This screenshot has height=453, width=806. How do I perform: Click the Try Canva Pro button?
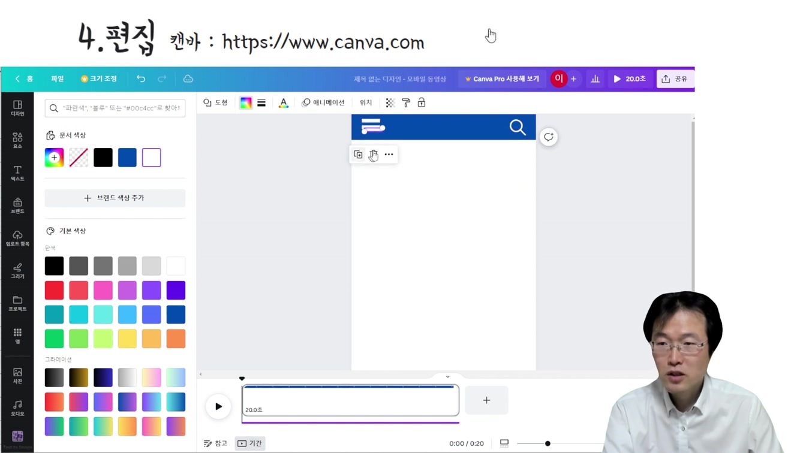(x=503, y=78)
